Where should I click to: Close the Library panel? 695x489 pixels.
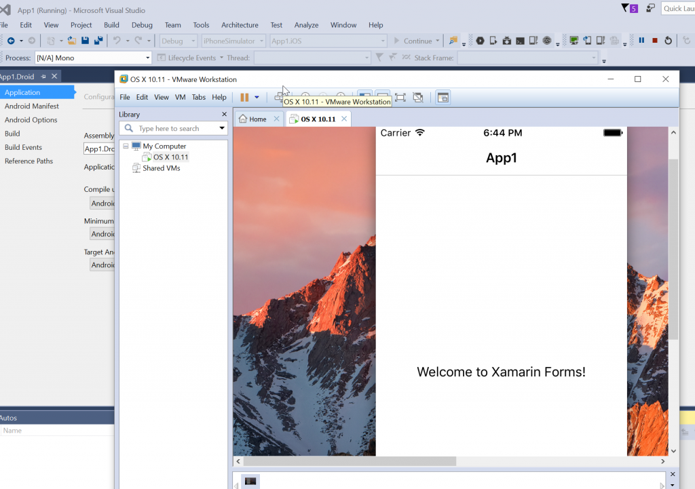(x=224, y=114)
